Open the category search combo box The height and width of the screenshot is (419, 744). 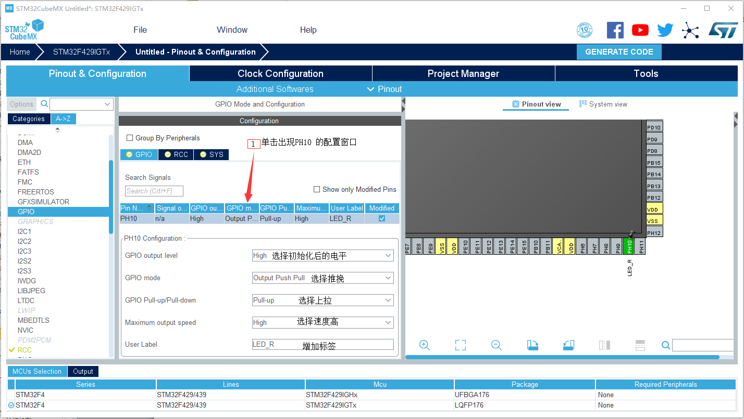pos(81,104)
